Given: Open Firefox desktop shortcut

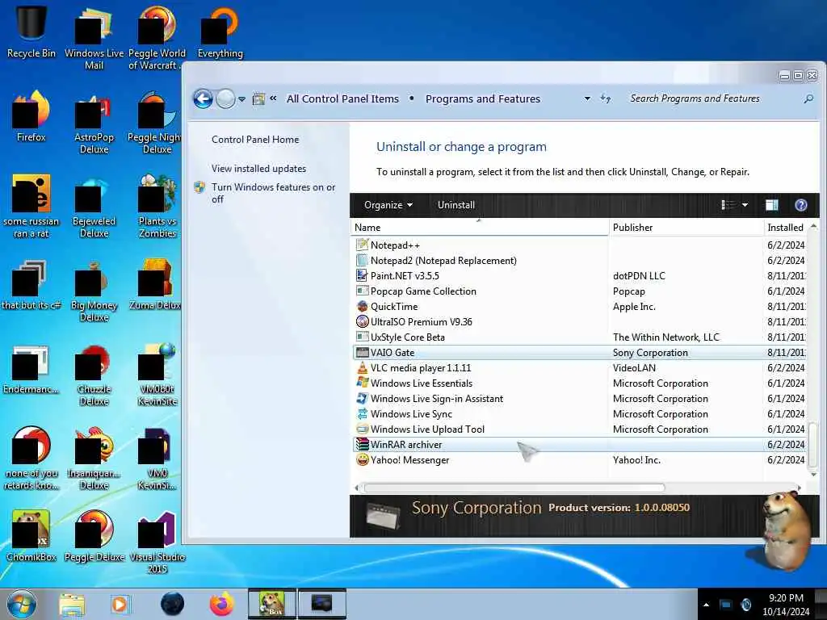Looking at the screenshot, I should click(31, 116).
